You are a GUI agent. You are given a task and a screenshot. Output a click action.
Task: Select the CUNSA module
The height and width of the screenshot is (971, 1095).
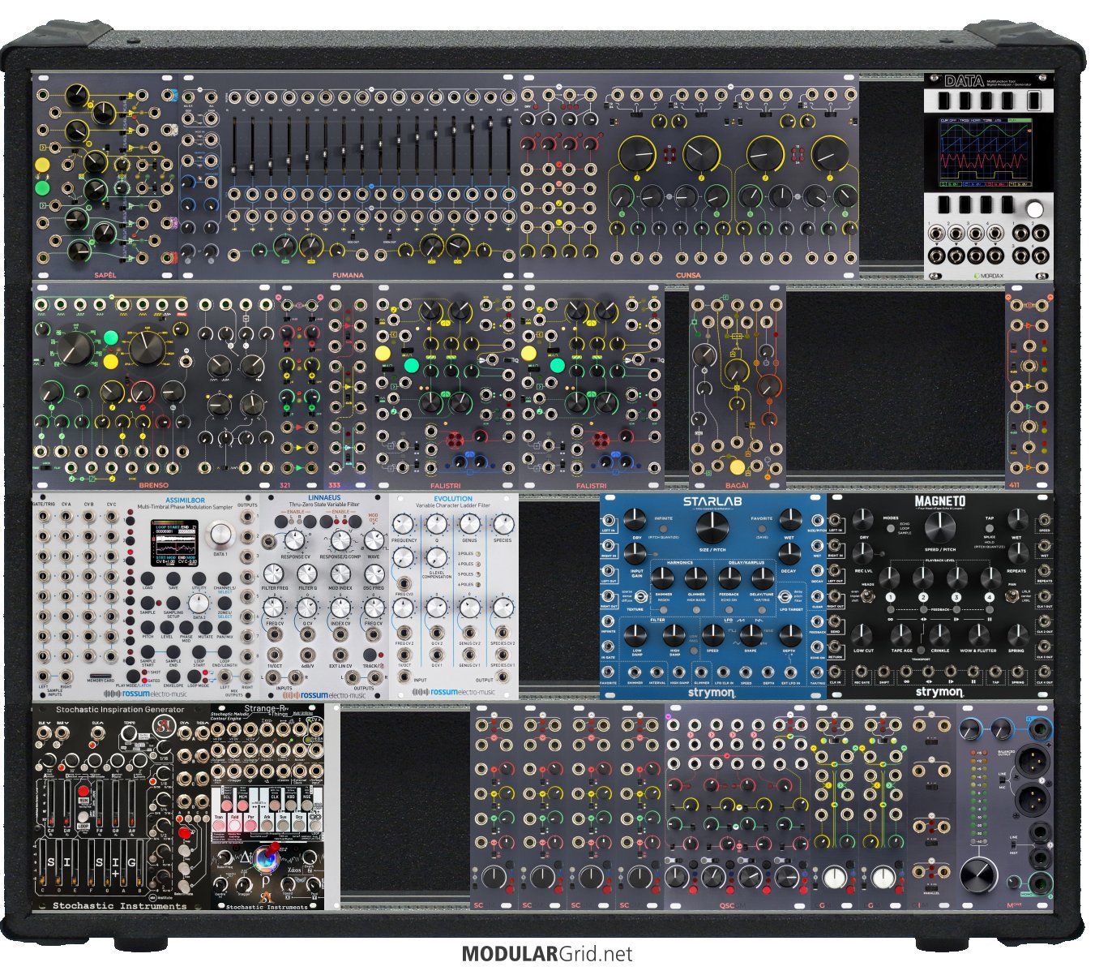pyautogui.click(x=688, y=177)
